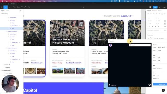Open the zoom level dropdown
Viewport: 167px width, 94px height.
(164, 7)
